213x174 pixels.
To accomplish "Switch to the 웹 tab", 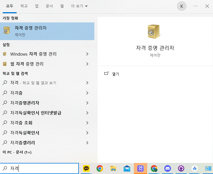I will pyautogui.click(x=62, y=6).
